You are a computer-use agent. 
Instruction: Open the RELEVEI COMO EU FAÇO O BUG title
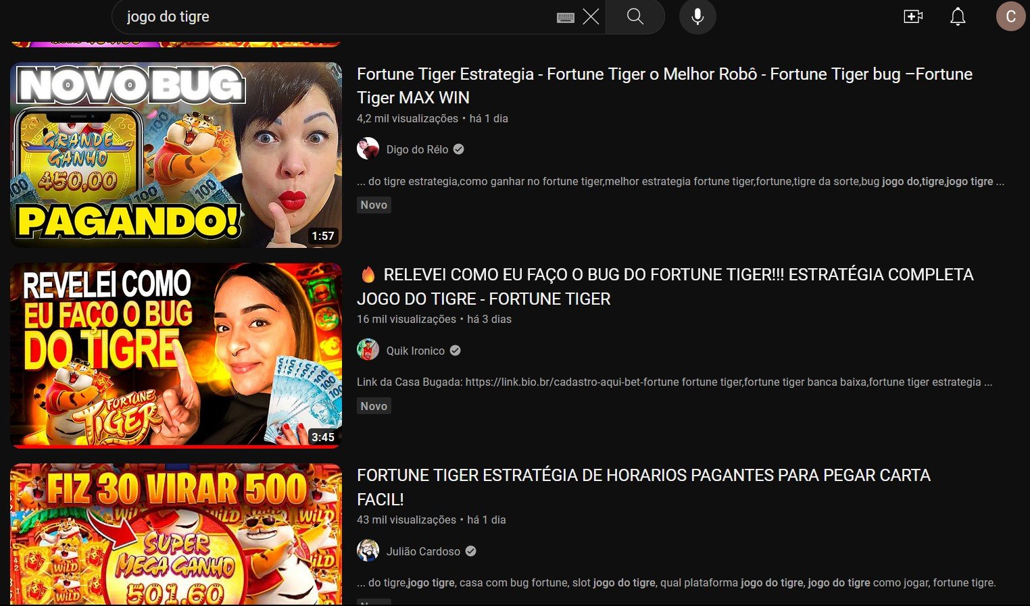(665, 286)
